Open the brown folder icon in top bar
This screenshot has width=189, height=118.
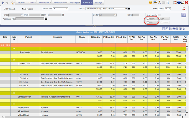[155, 2]
